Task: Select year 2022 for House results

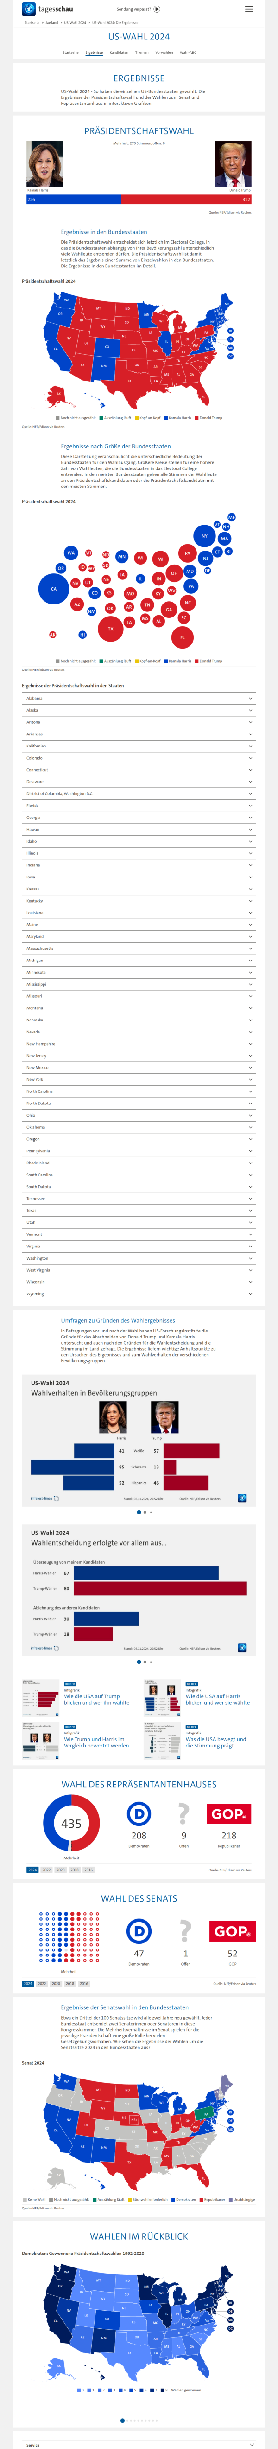Action: pyautogui.click(x=46, y=1869)
